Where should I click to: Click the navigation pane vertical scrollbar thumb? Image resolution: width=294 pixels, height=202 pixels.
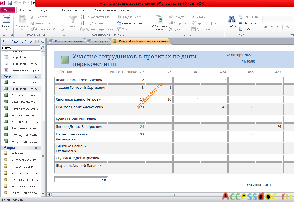43,156
